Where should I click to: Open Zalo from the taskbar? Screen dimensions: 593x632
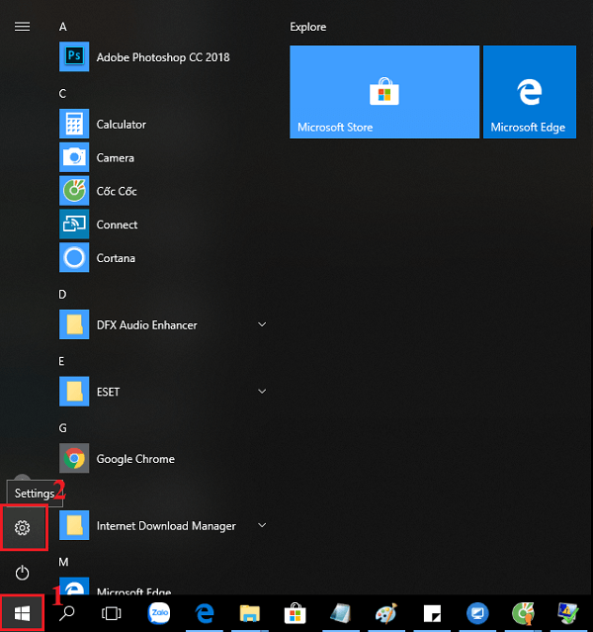(x=159, y=613)
